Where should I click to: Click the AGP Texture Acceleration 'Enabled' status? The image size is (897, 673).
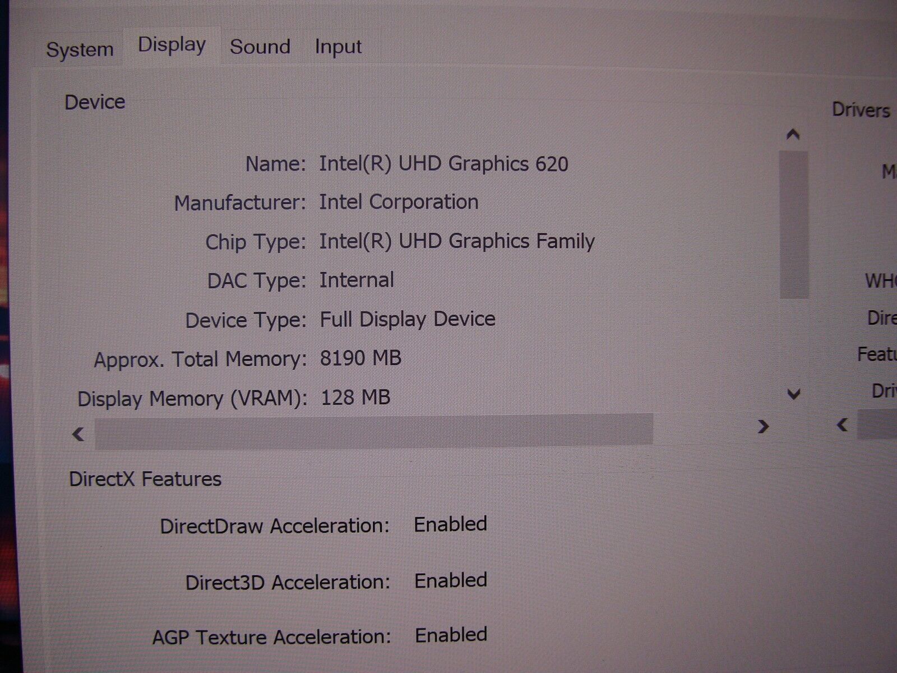[451, 635]
